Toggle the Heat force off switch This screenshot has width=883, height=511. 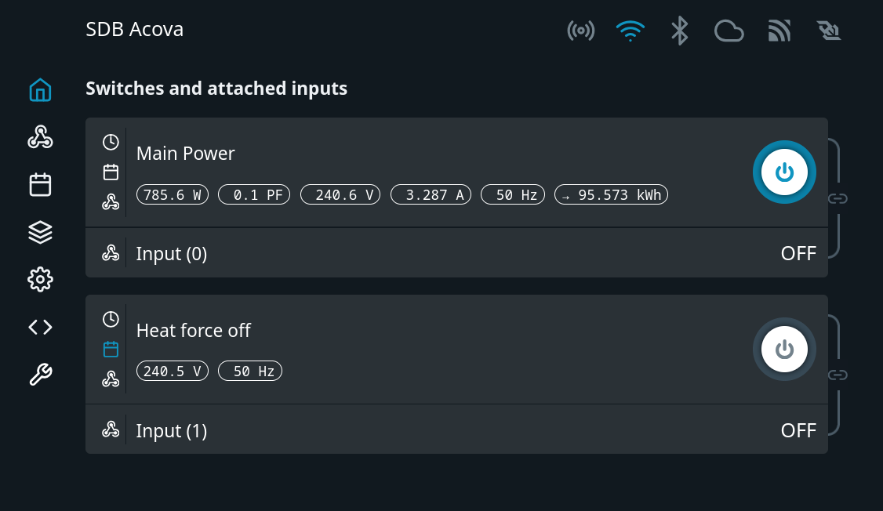point(784,350)
